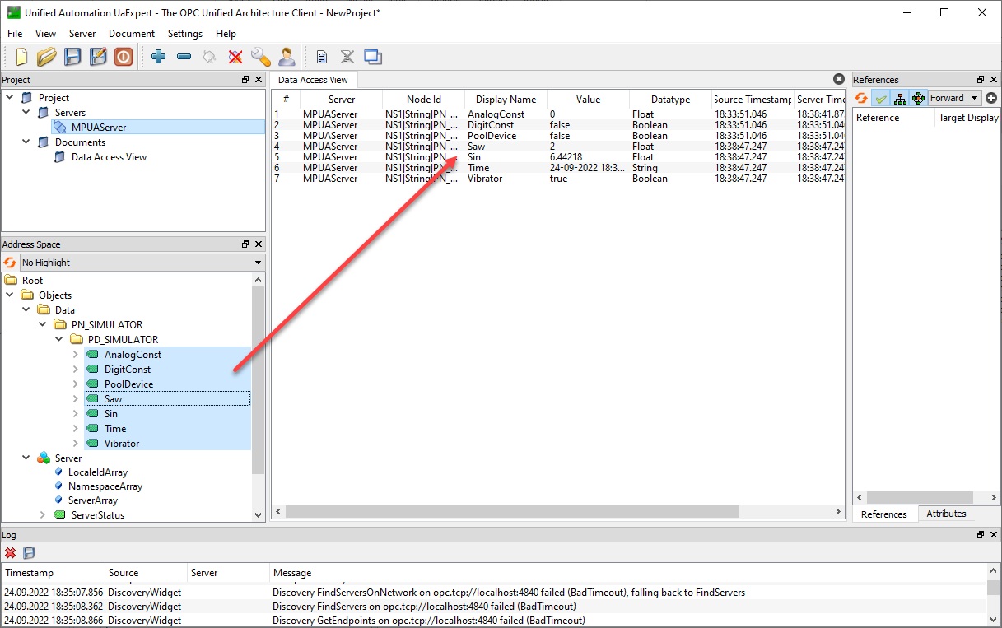Save the log with the small disk icon

(x=29, y=553)
